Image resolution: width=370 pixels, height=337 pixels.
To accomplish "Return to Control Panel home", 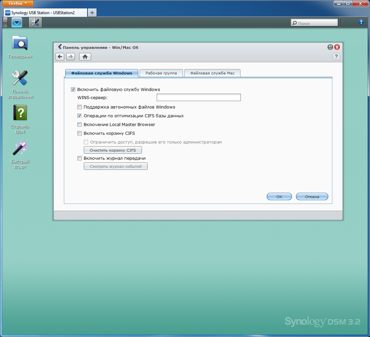I will (x=85, y=57).
